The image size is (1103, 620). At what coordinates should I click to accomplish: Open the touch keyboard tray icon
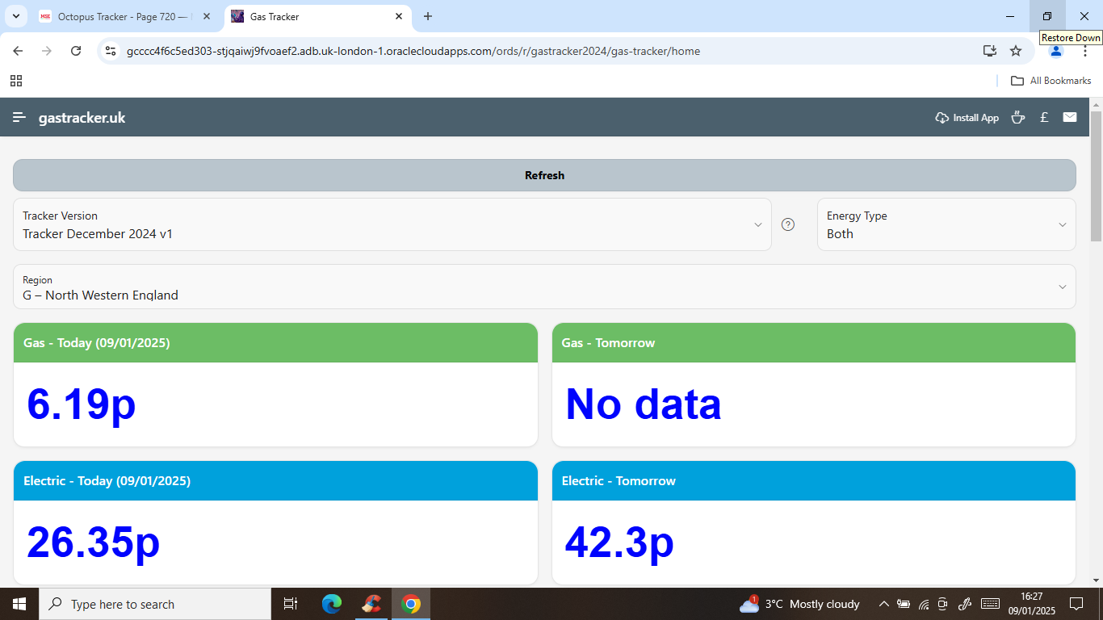point(990,604)
